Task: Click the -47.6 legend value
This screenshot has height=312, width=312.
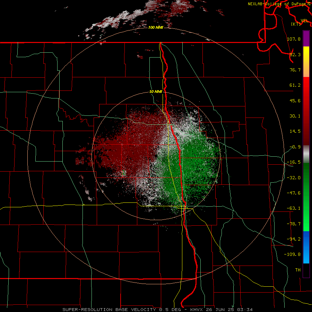Action: pos(294,193)
